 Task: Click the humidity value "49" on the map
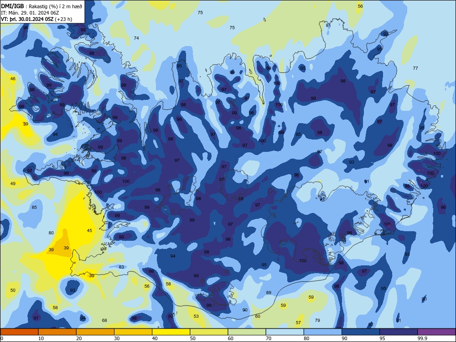coord(13,183)
